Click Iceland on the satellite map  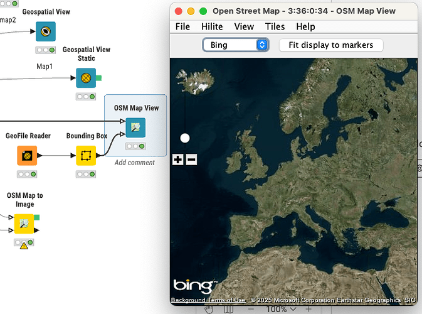(x=196, y=82)
